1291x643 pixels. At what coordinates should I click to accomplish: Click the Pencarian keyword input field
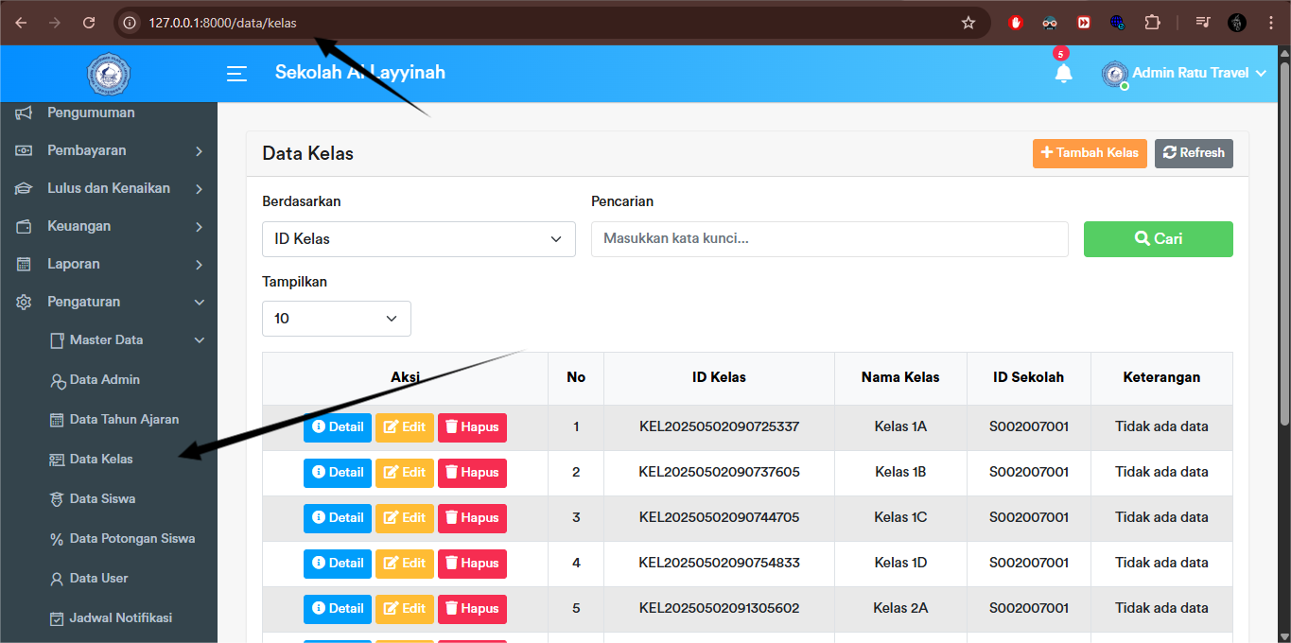(829, 239)
